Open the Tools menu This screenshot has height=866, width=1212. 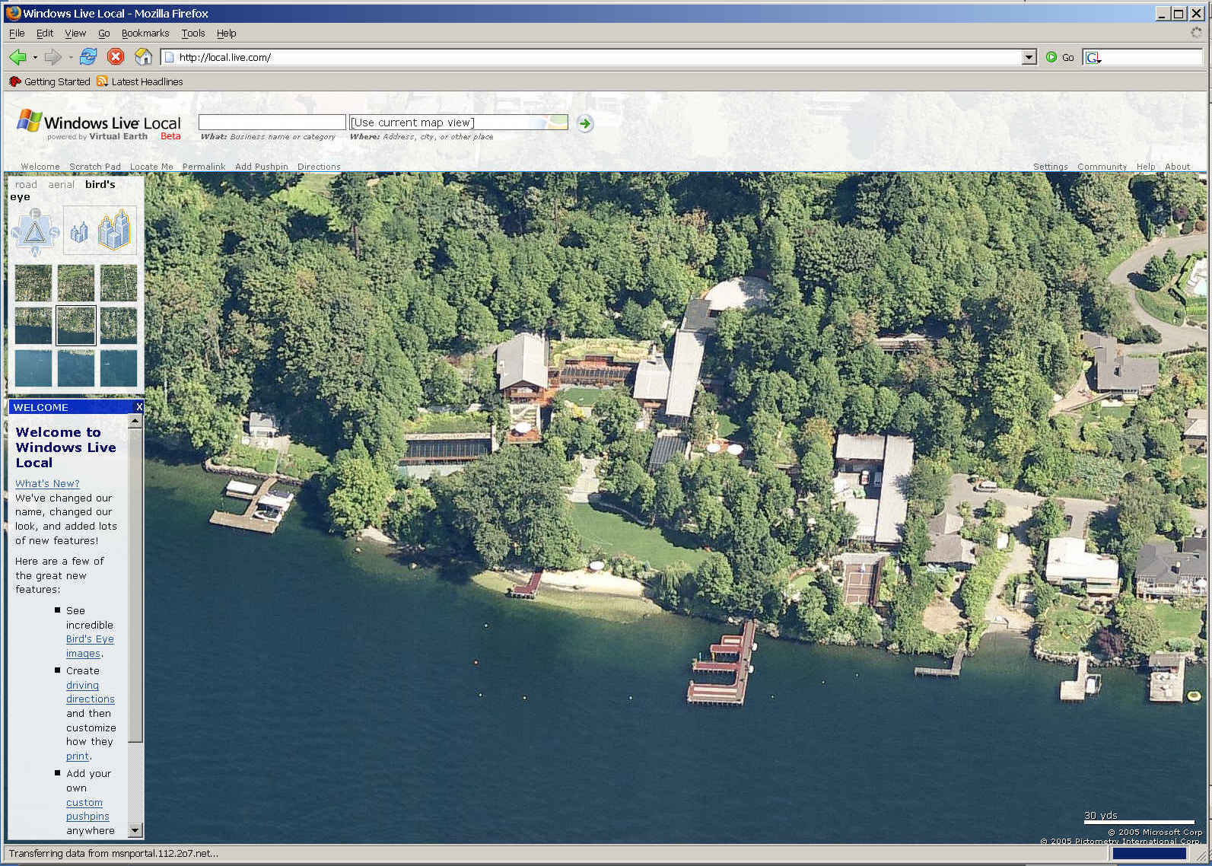coord(192,33)
